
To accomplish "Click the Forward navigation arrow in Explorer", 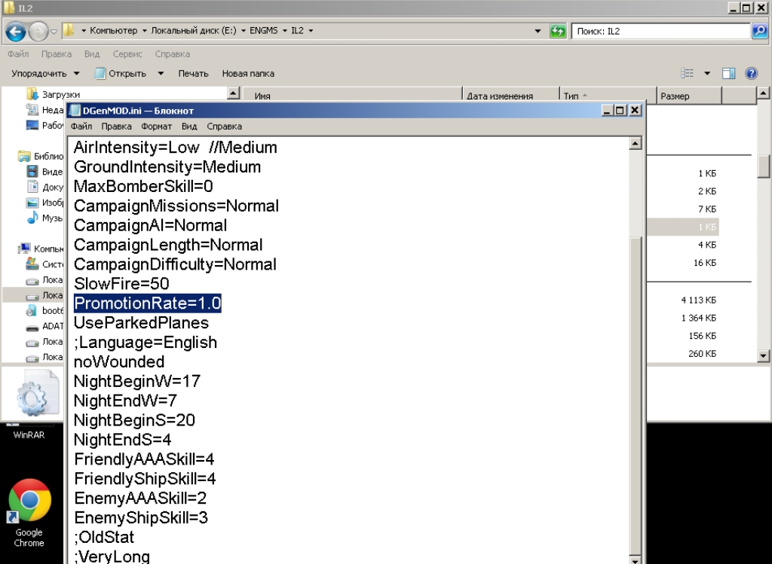I will [x=38, y=32].
